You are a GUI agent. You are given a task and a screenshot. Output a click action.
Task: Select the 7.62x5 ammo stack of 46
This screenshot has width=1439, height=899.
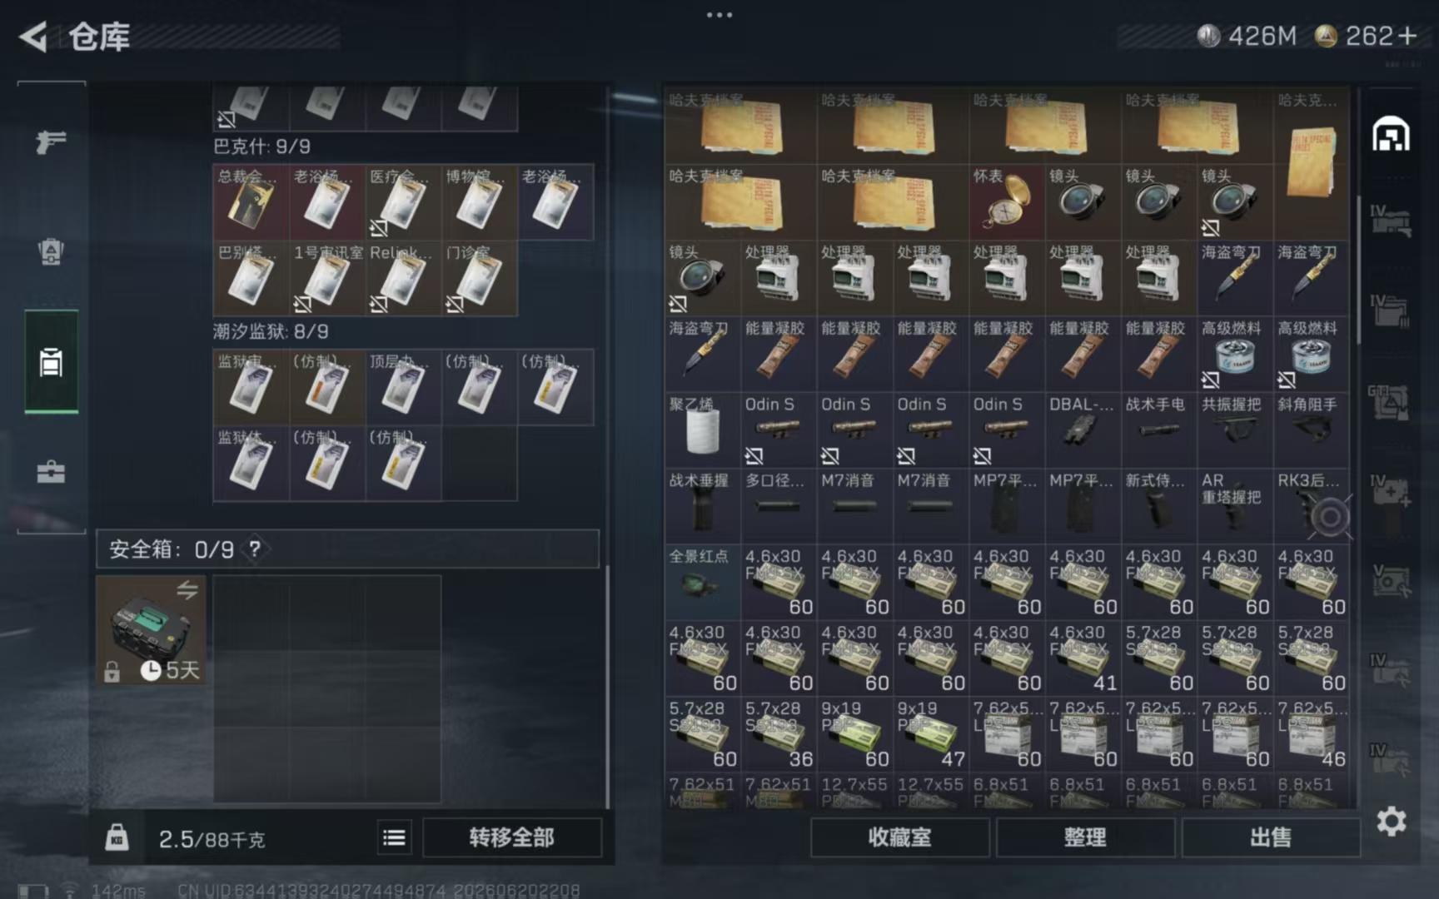[x=1312, y=735]
